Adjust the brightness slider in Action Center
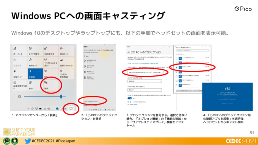Viewport: 258px width, 145px height. coord(45,97)
